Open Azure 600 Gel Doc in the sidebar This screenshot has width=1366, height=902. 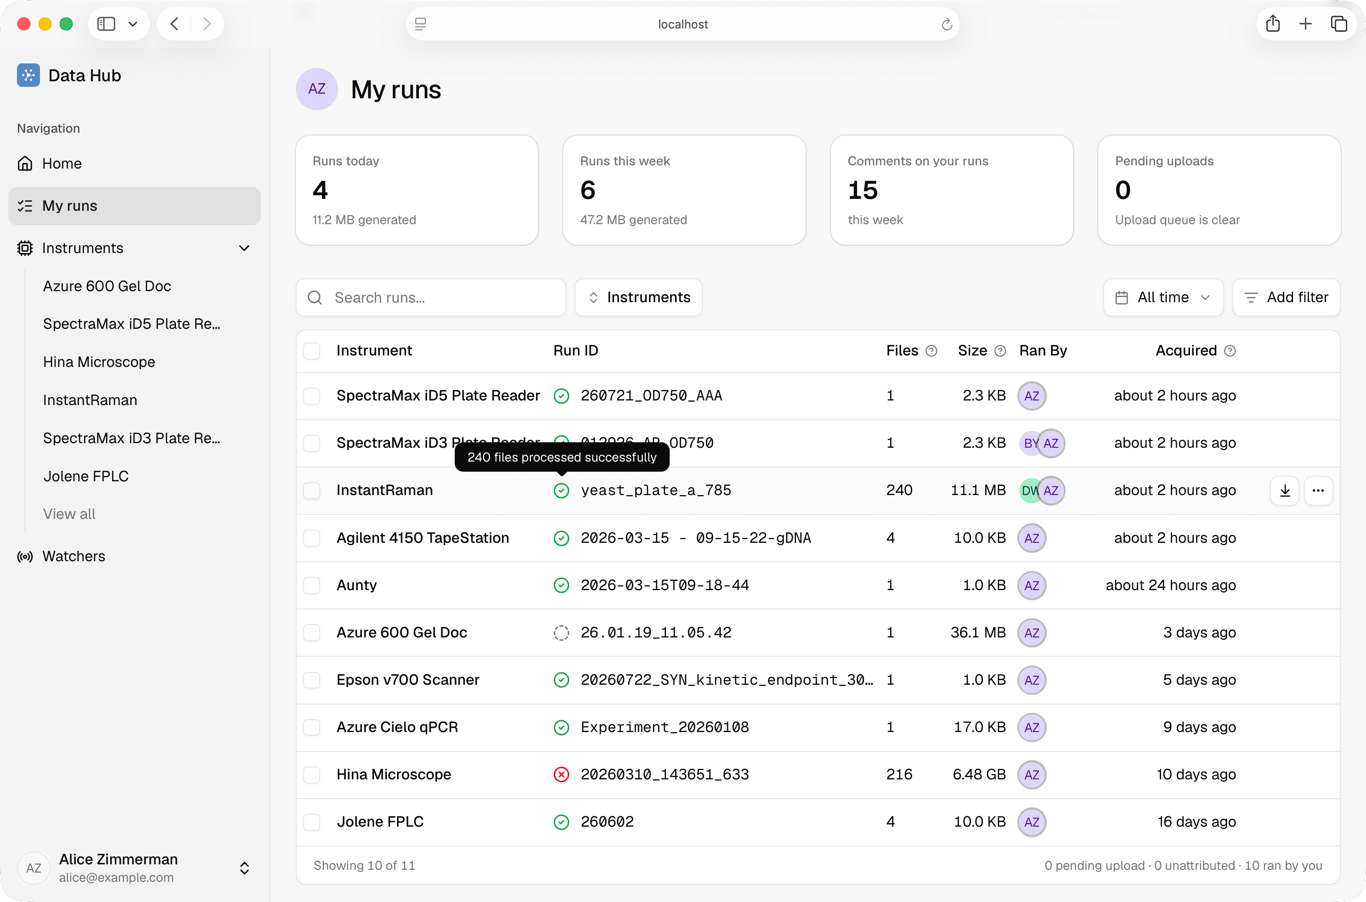[107, 286]
